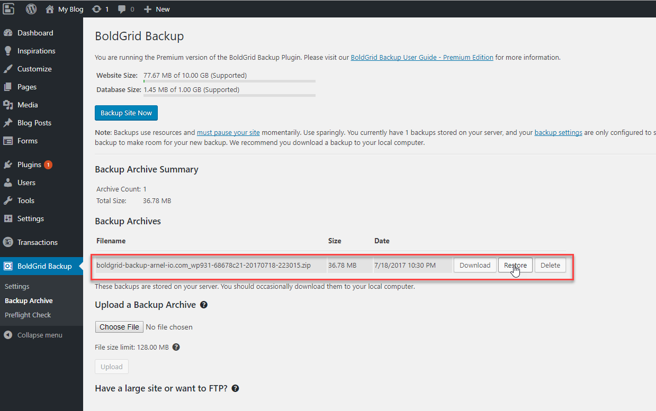Viewport: 656px width, 411px height.
Task: Open the WordPress logo menu
Action: pyautogui.click(x=31, y=9)
